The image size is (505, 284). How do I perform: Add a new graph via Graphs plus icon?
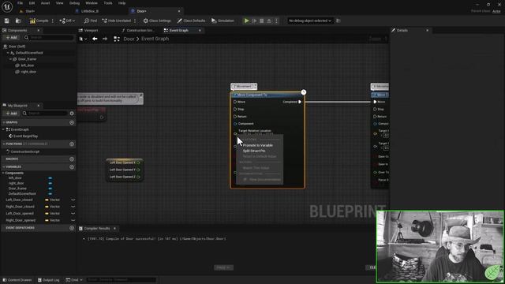72,122
